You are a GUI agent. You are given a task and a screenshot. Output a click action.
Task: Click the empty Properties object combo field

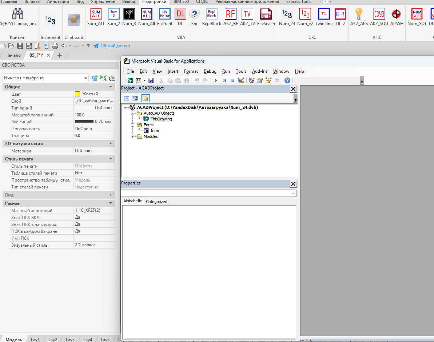pyautogui.click(x=207, y=193)
